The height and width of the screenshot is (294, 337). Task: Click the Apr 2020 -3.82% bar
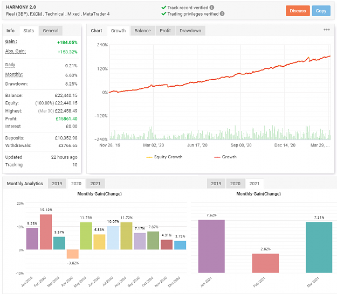[73, 254]
